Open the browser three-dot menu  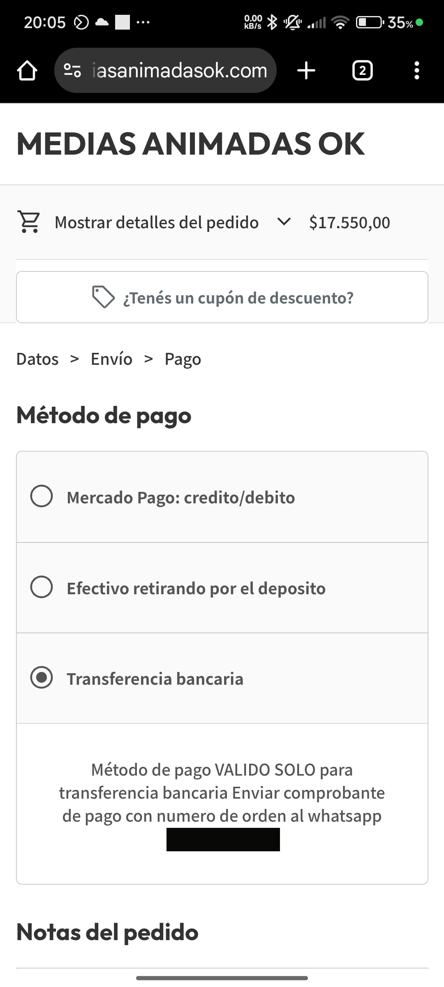pos(416,71)
